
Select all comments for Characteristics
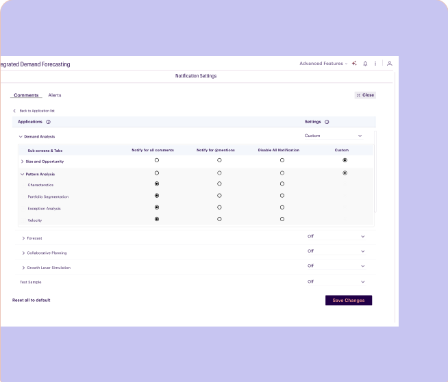click(157, 184)
